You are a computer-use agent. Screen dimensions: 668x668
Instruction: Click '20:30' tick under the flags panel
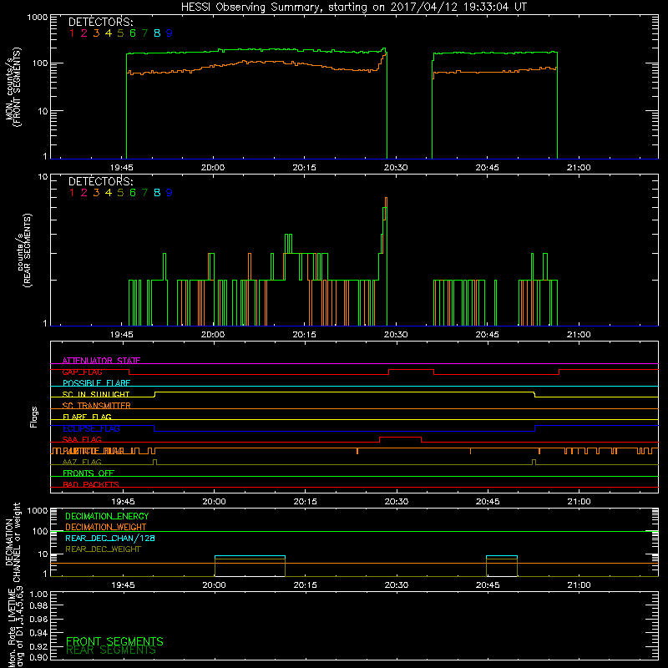coord(397,502)
